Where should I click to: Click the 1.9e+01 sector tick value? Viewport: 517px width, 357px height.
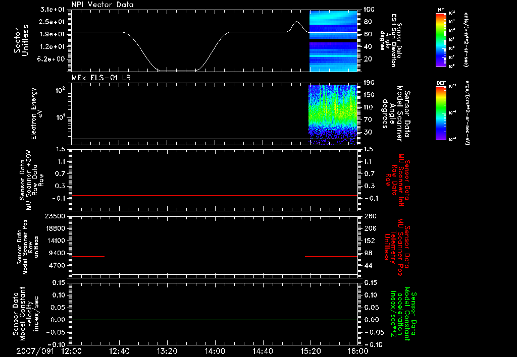point(53,34)
